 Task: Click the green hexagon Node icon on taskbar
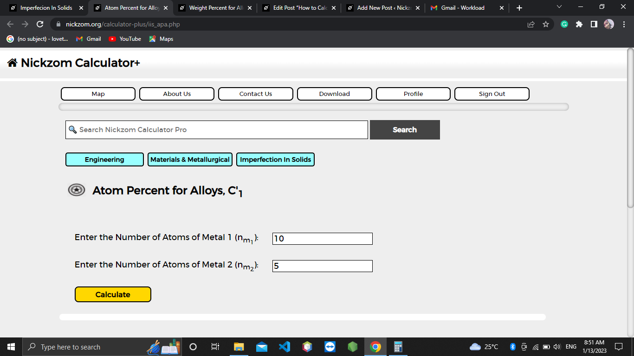coord(353,347)
